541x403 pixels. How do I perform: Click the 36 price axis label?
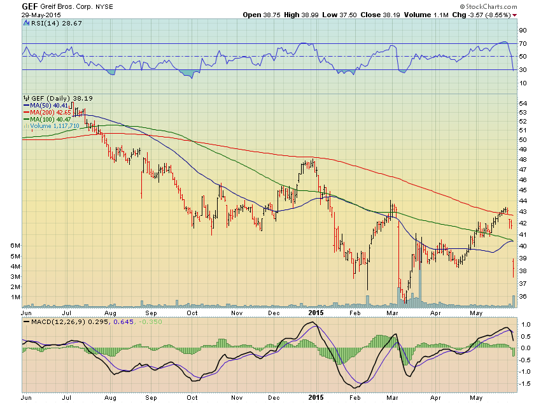point(523,297)
